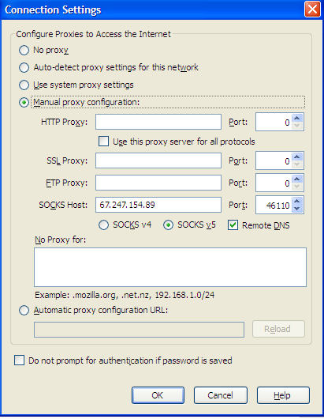The width and height of the screenshot is (324, 419).
Task: Enable Use this proxy server for all protocols
Action: 103,141
